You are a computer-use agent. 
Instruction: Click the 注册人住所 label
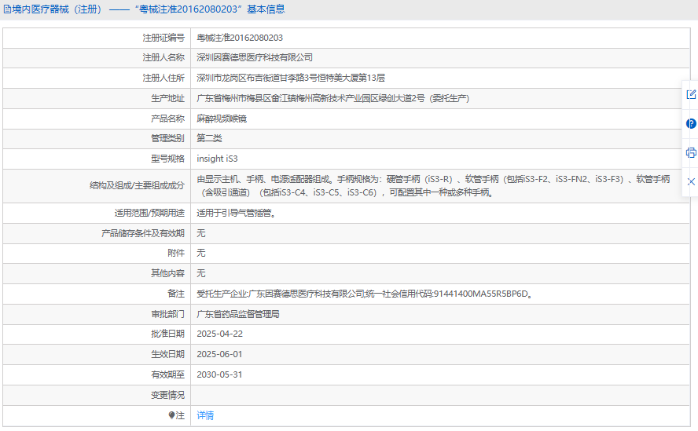163,78
